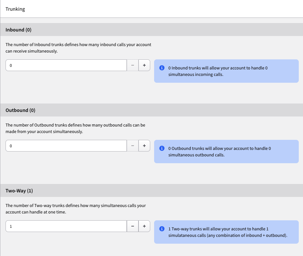Click the Outbound simultaneous outbound calls notice
The image size is (303, 256).
[226, 152]
